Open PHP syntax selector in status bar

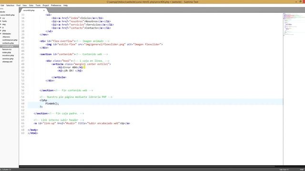(301, 170)
